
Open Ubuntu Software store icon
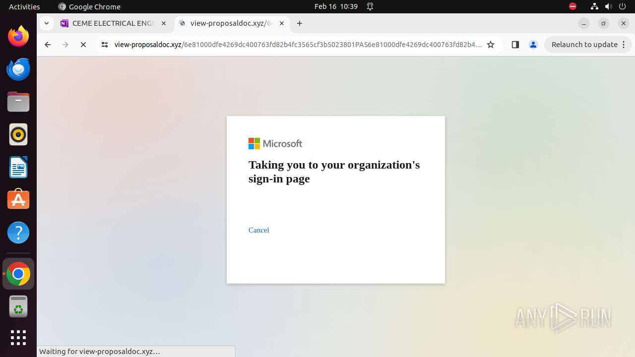(18, 200)
